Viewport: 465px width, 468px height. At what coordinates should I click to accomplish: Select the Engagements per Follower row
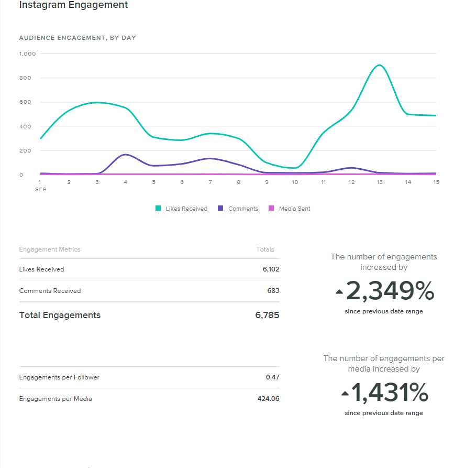click(x=149, y=377)
